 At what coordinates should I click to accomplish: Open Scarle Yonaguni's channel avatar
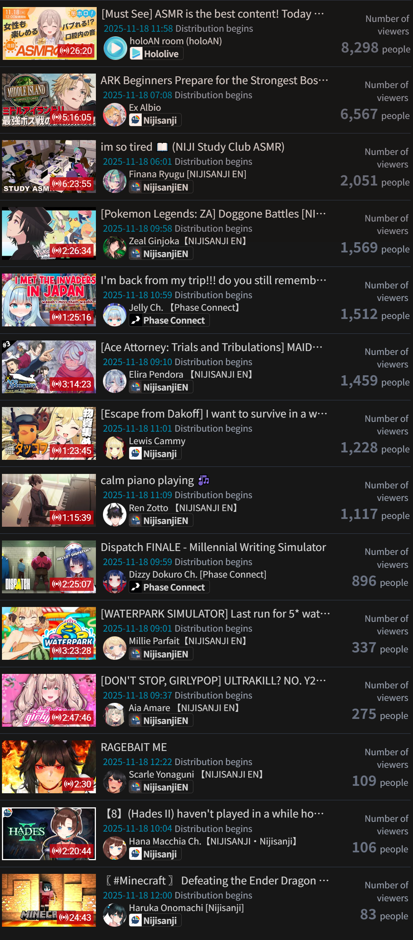(x=115, y=781)
